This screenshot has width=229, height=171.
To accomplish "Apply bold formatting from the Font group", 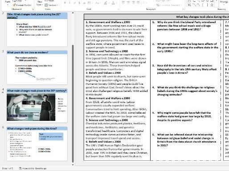I will (65, 3).
